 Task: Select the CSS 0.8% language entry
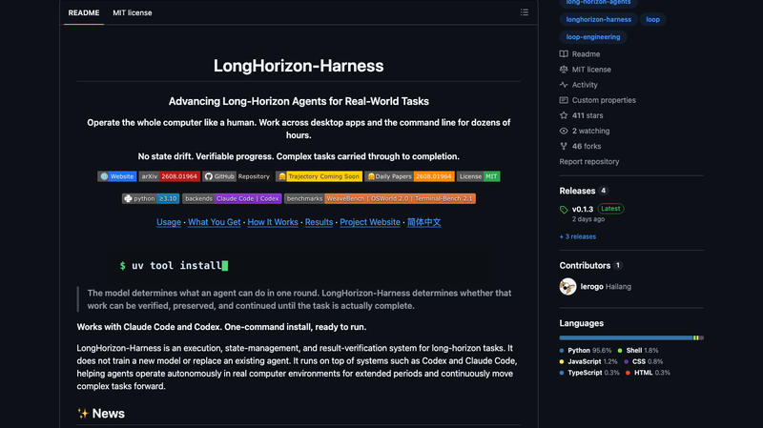click(x=643, y=361)
